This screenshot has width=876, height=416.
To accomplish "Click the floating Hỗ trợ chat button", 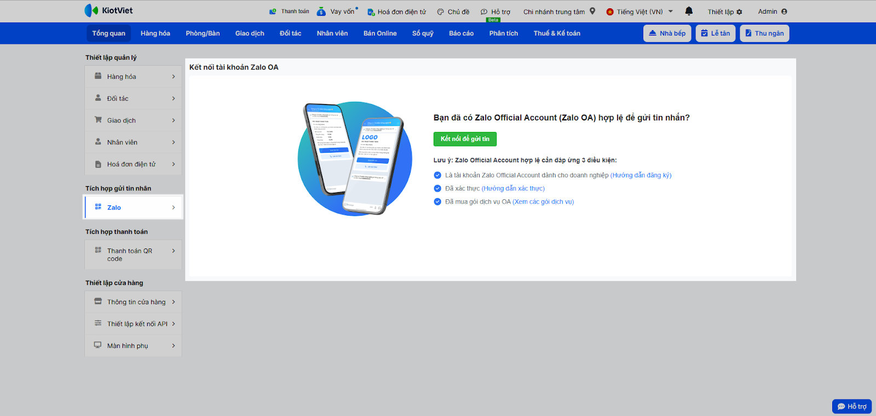I will pyautogui.click(x=852, y=406).
